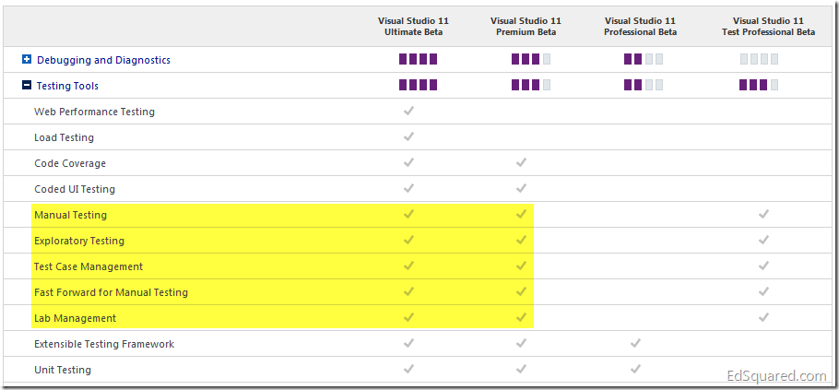
Task: Click Ultimate checkmark for Web Performance Testing
Action: coord(408,111)
